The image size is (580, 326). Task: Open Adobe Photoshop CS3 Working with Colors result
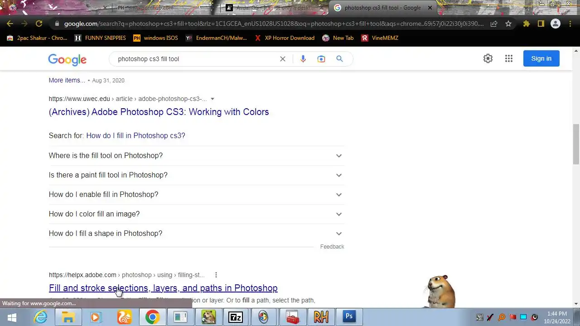click(x=159, y=112)
